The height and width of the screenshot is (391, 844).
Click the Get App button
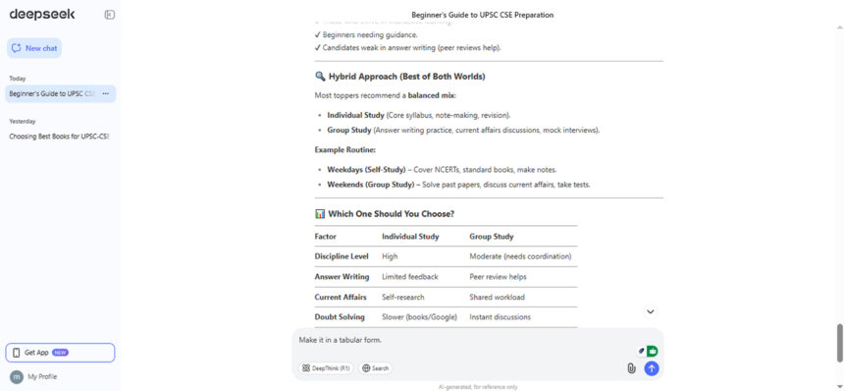point(60,353)
